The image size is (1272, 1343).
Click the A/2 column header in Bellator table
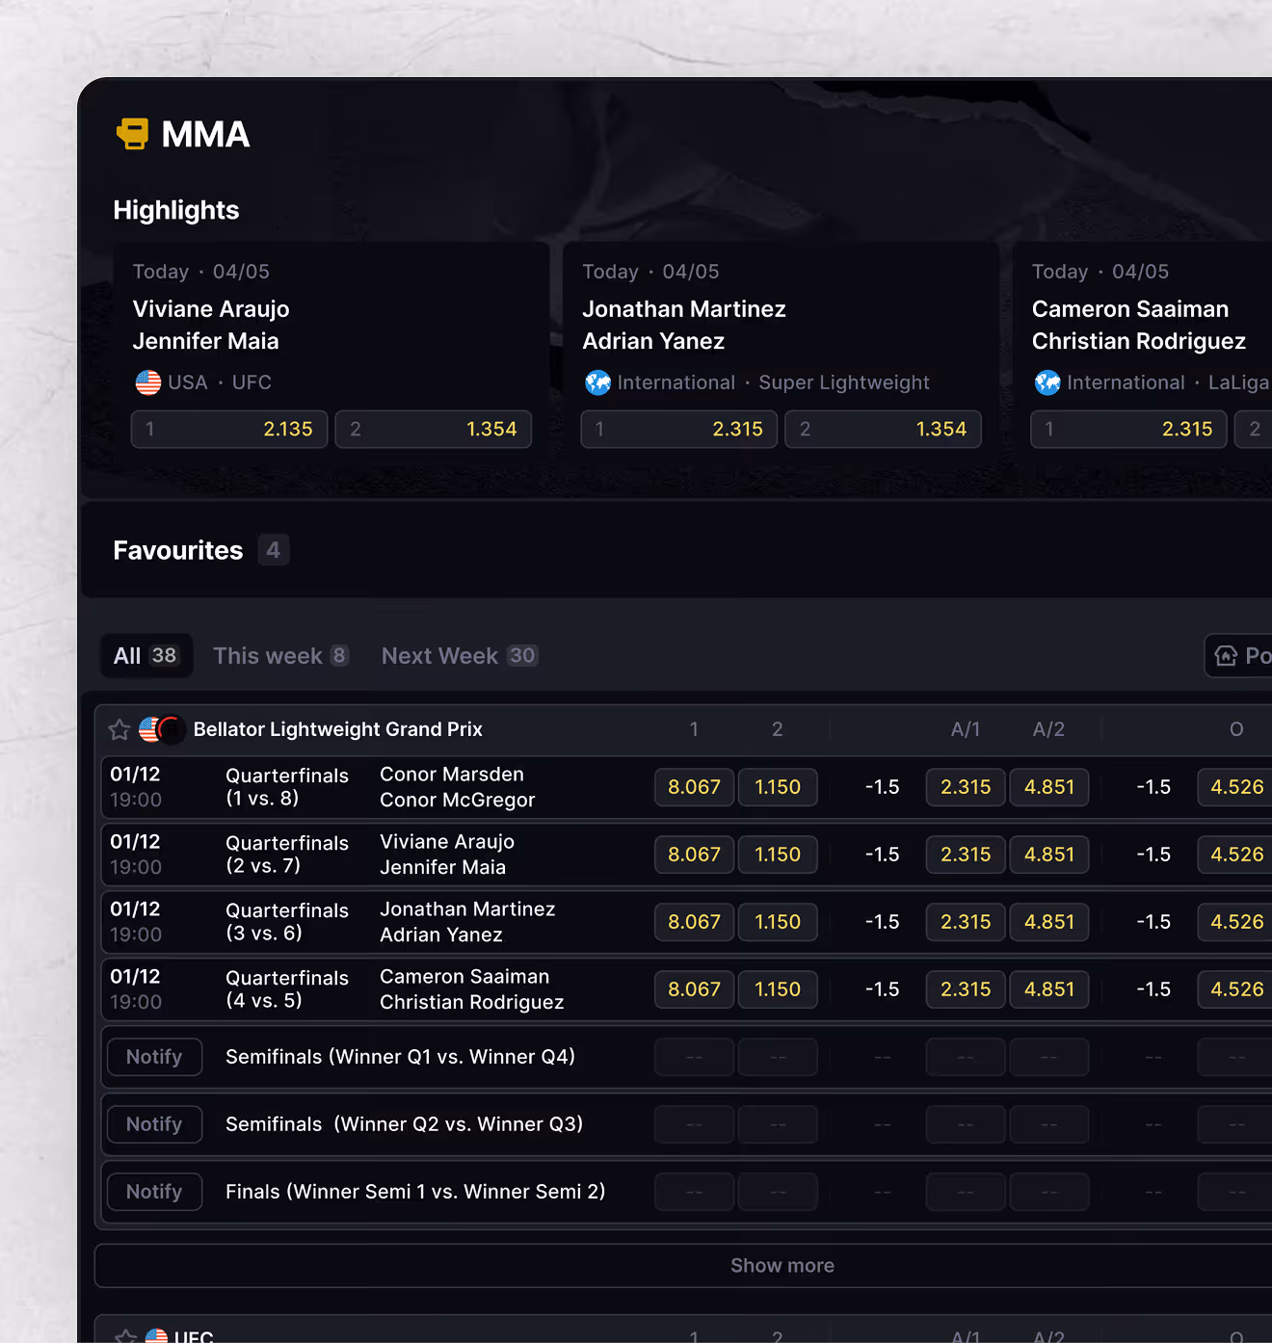tap(1048, 729)
